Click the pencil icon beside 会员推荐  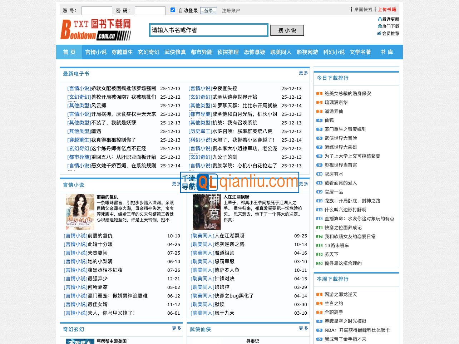379,33
